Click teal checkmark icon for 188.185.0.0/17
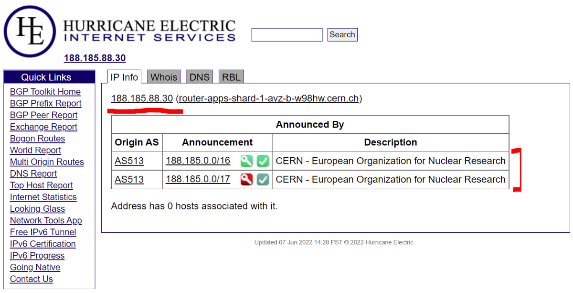573x293 pixels. pos(263,180)
